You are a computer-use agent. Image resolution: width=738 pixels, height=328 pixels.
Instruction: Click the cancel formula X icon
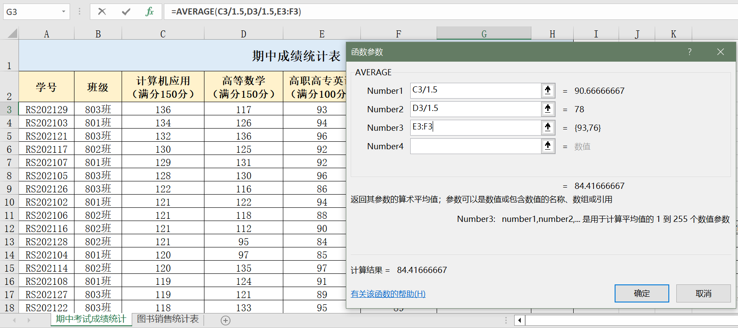[102, 11]
